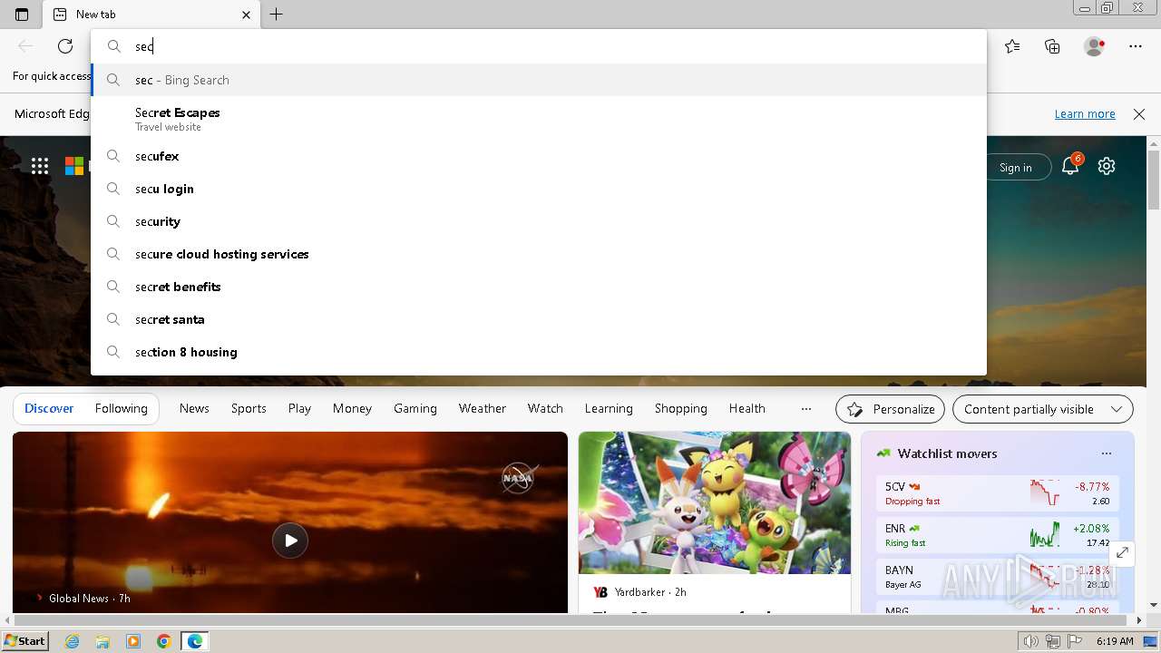Pick the 'secu login' suggestion

(x=539, y=189)
